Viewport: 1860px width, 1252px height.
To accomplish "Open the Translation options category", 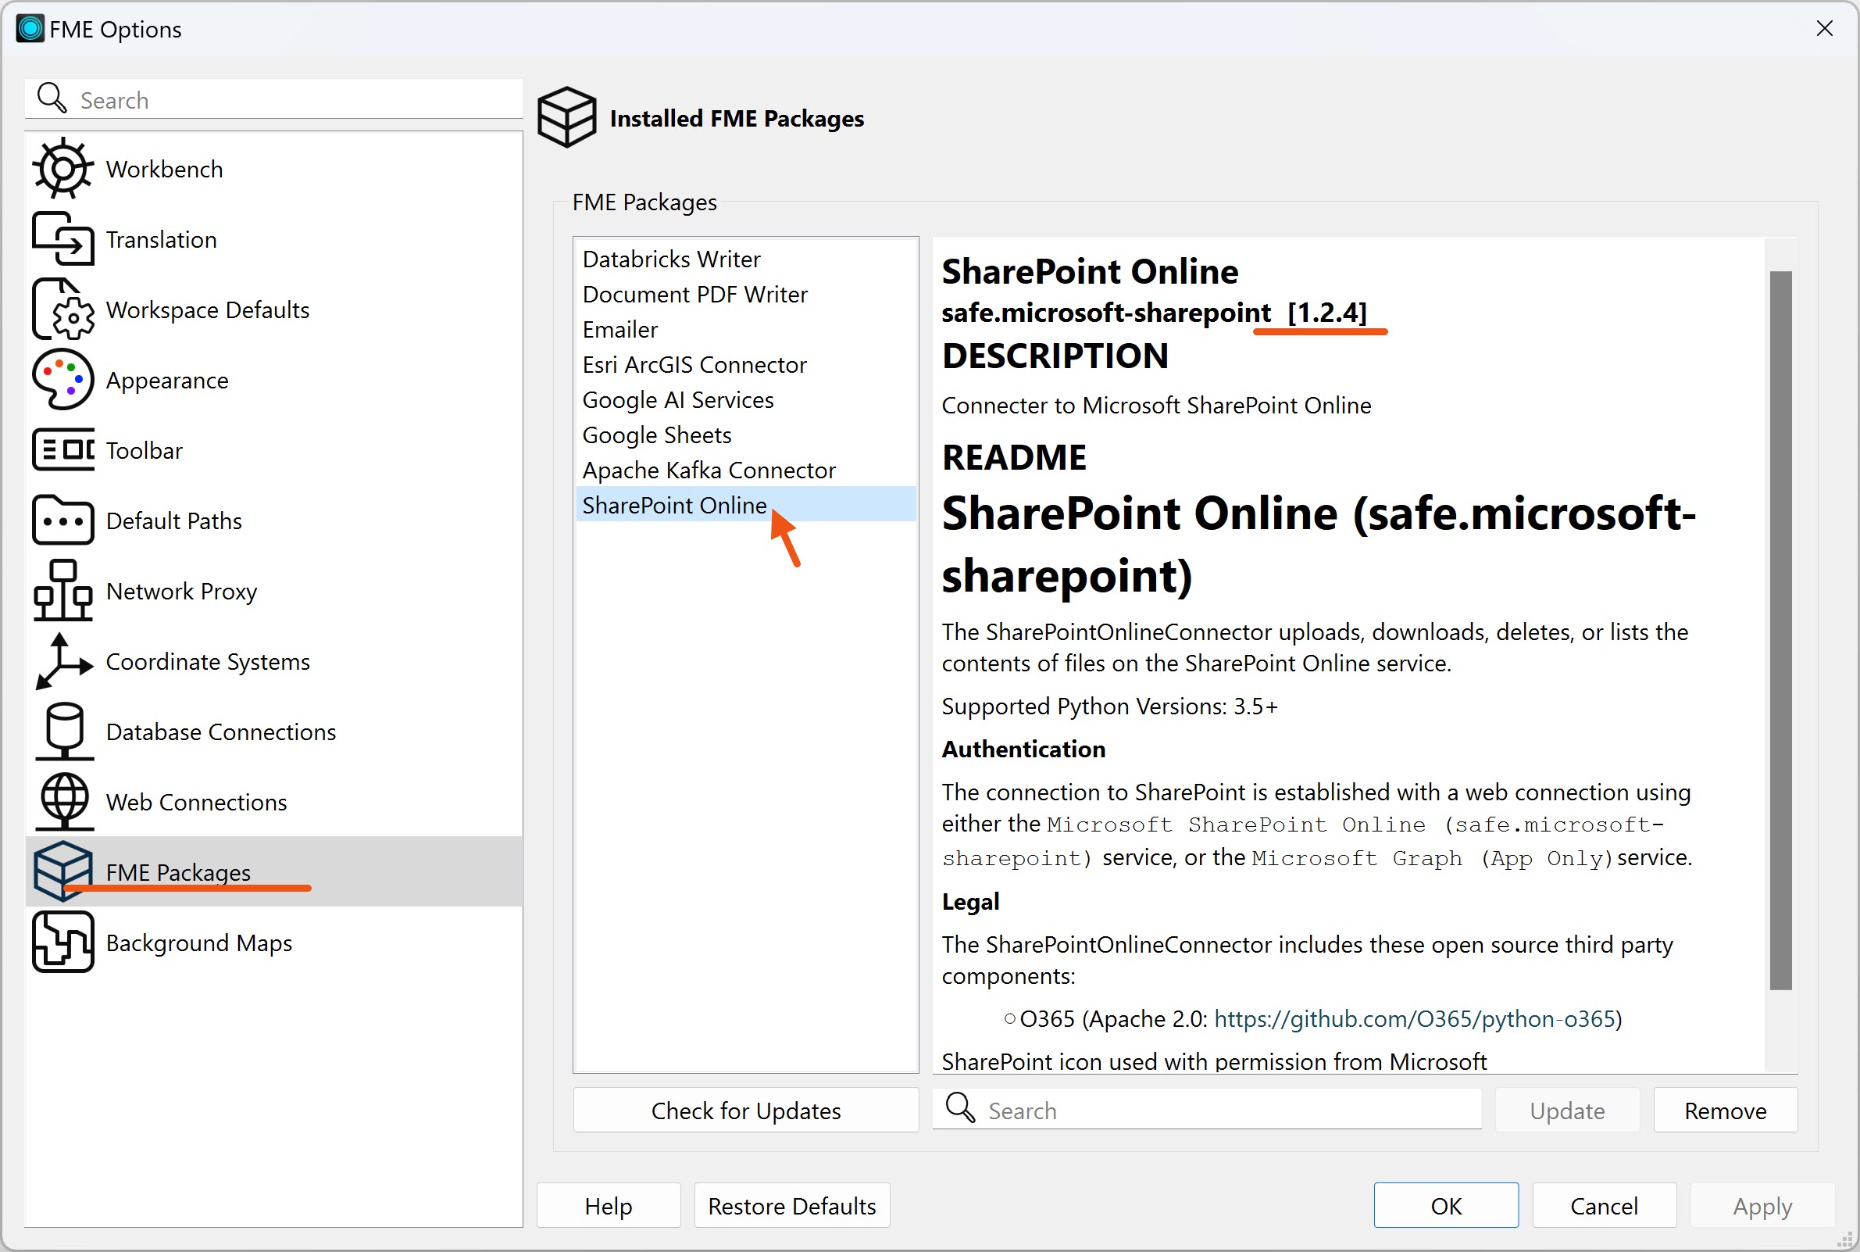I will coord(273,238).
